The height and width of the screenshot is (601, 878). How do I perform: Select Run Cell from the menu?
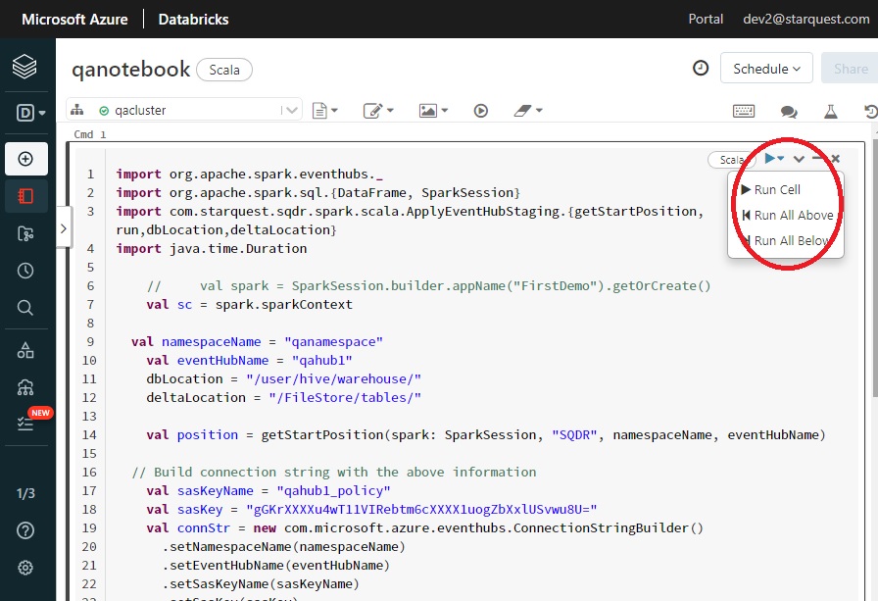point(777,190)
